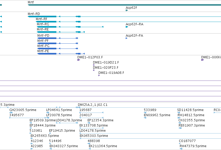Click the CK02355.5prime EST arrow
Viewport: 221px width, 150px height.
(x=180, y=123)
